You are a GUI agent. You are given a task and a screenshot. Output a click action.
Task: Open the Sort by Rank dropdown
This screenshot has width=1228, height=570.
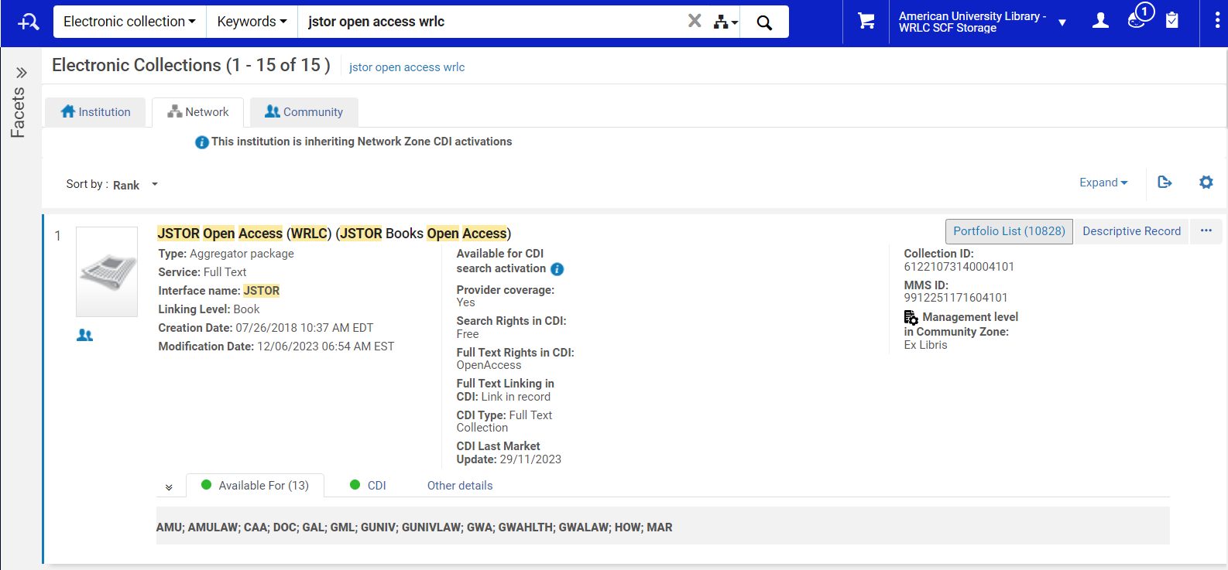(x=135, y=185)
